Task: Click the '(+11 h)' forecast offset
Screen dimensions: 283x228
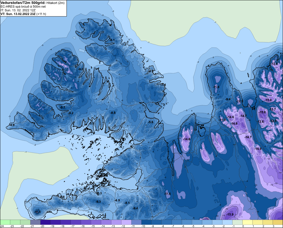Action: [x=41, y=14]
